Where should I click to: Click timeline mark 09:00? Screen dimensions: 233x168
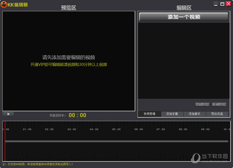click(205, 129)
